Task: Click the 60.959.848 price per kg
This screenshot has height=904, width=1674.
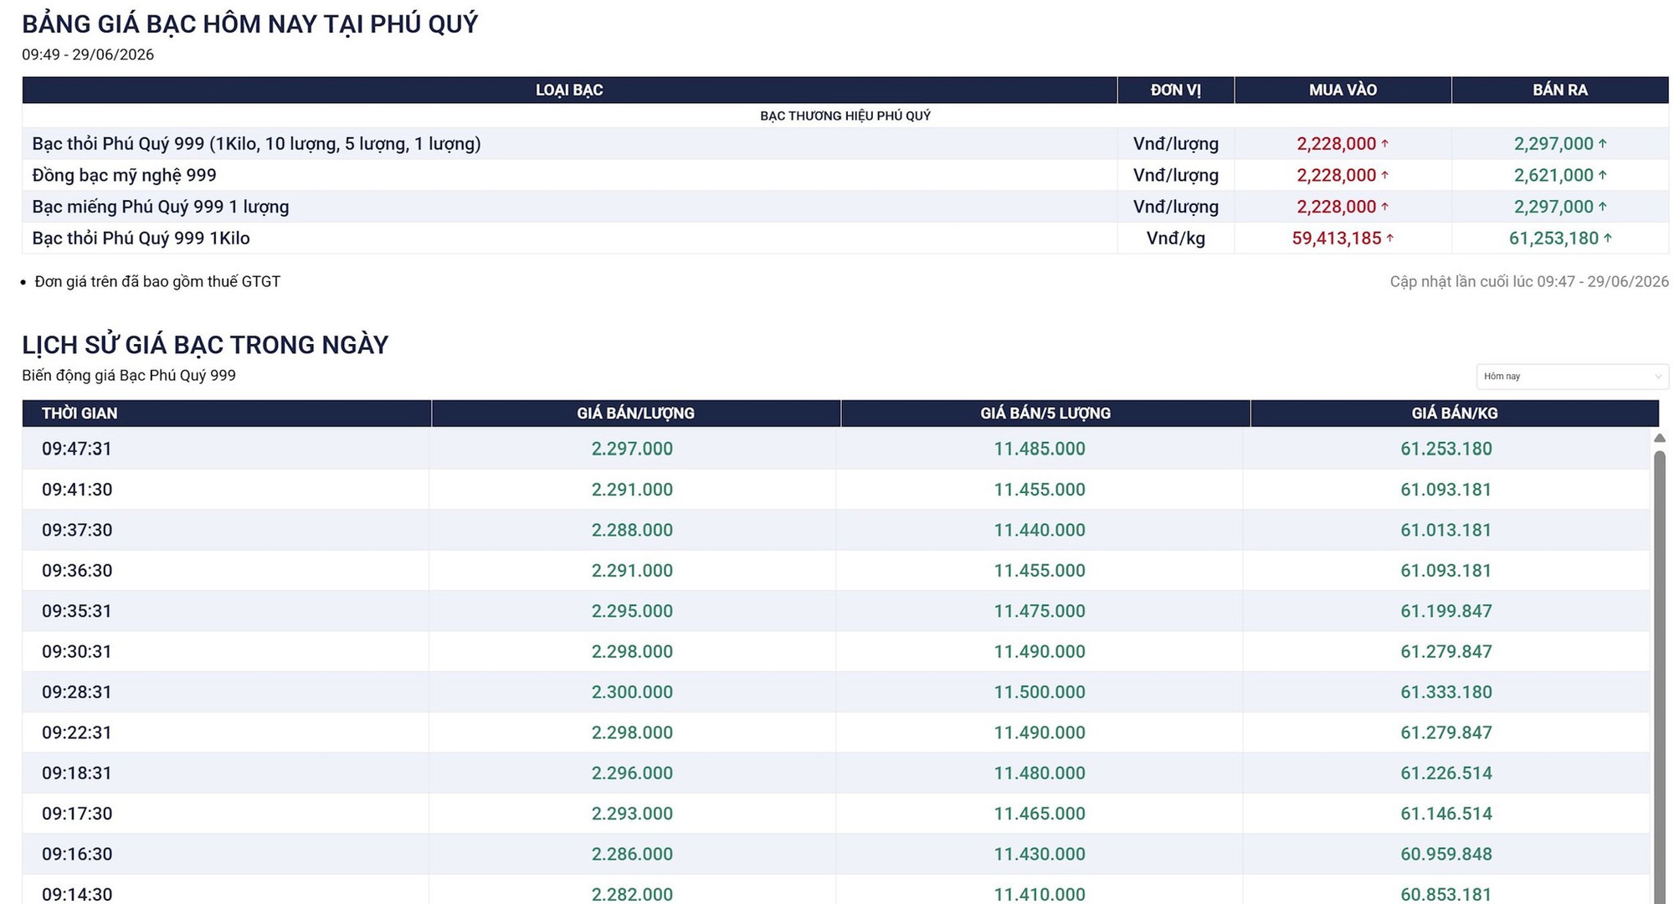Action: [x=1446, y=854]
